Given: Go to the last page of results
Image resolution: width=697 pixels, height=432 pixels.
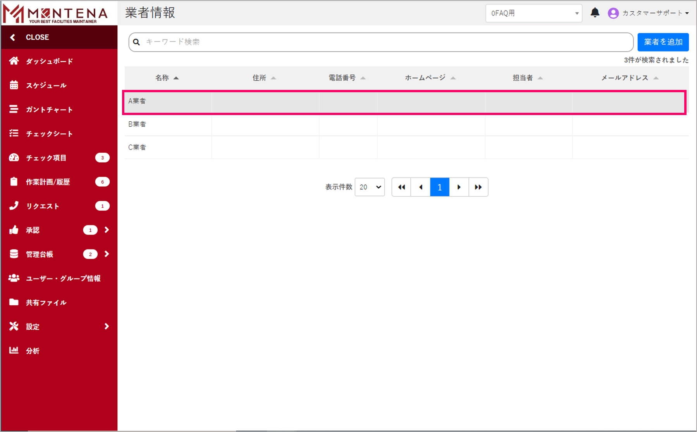Looking at the screenshot, I should pyautogui.click(x=478, y=187).
